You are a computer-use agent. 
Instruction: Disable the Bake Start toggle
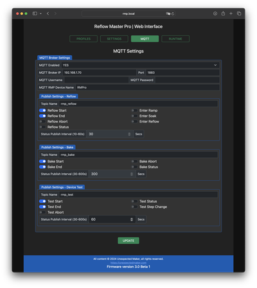[x=42, y=161]
